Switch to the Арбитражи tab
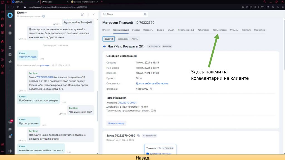 click(203, 30)
